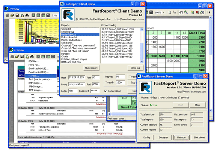Click the Repeat value field
The height and width of the screenshot is (150, 217).
(120, 76)
